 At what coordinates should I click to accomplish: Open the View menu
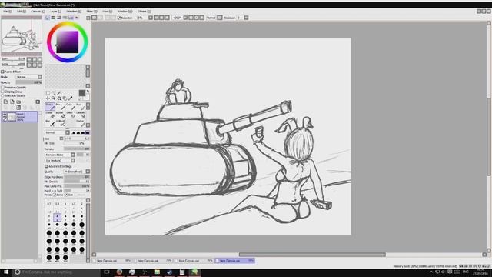tap(107, 12)
